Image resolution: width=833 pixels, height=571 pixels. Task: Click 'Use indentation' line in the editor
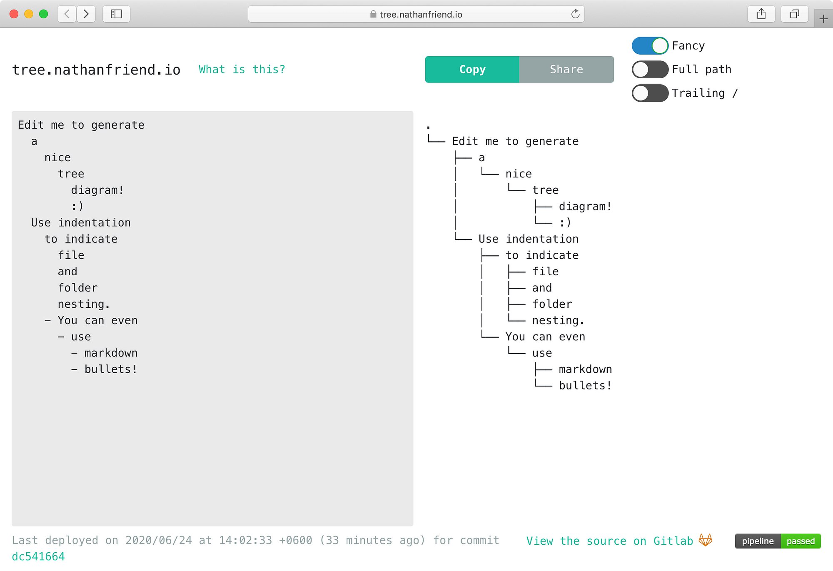click(x=81, y=223)
